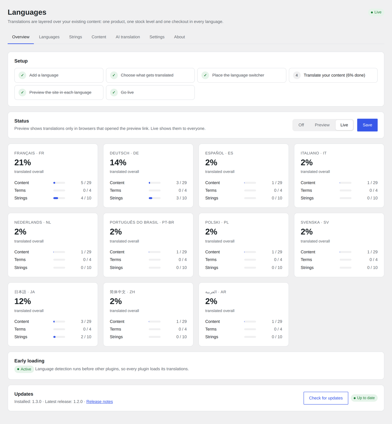
Task: Click the Live badge in the header
Action: point(376,12)
